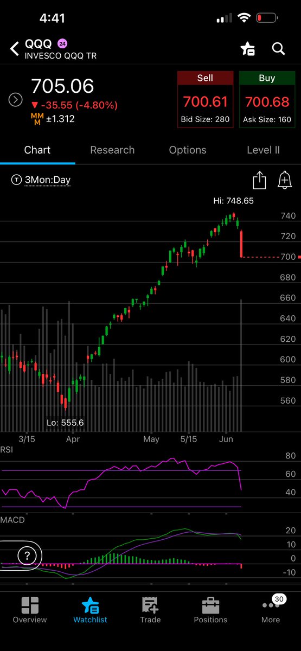Tap the change value -35.55 (-4.80%)
Screen dimensions: 301x651
click(x=74, y=105)
